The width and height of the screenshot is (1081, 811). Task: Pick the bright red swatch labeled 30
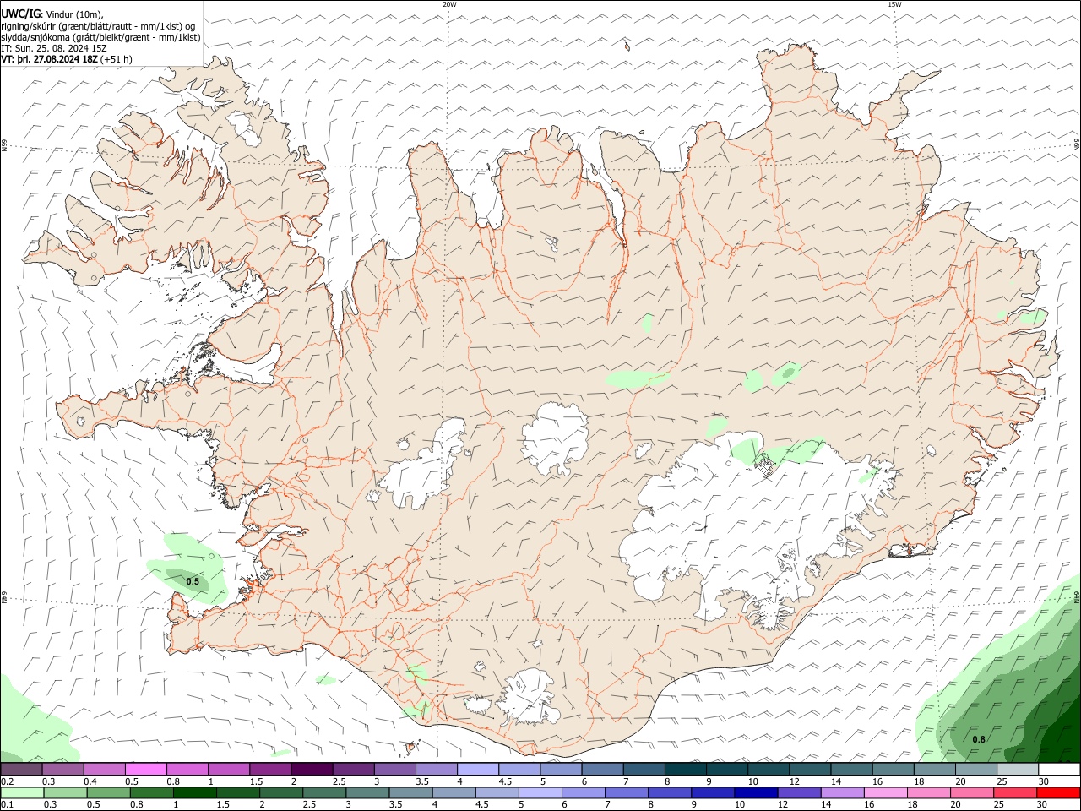(1058, 793)
